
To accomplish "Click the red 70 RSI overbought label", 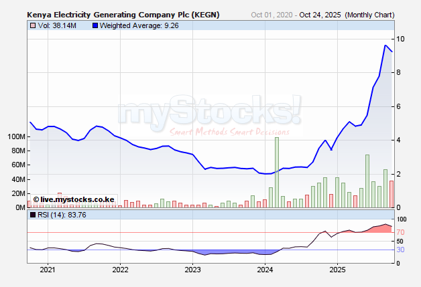I will click(400, 232).
